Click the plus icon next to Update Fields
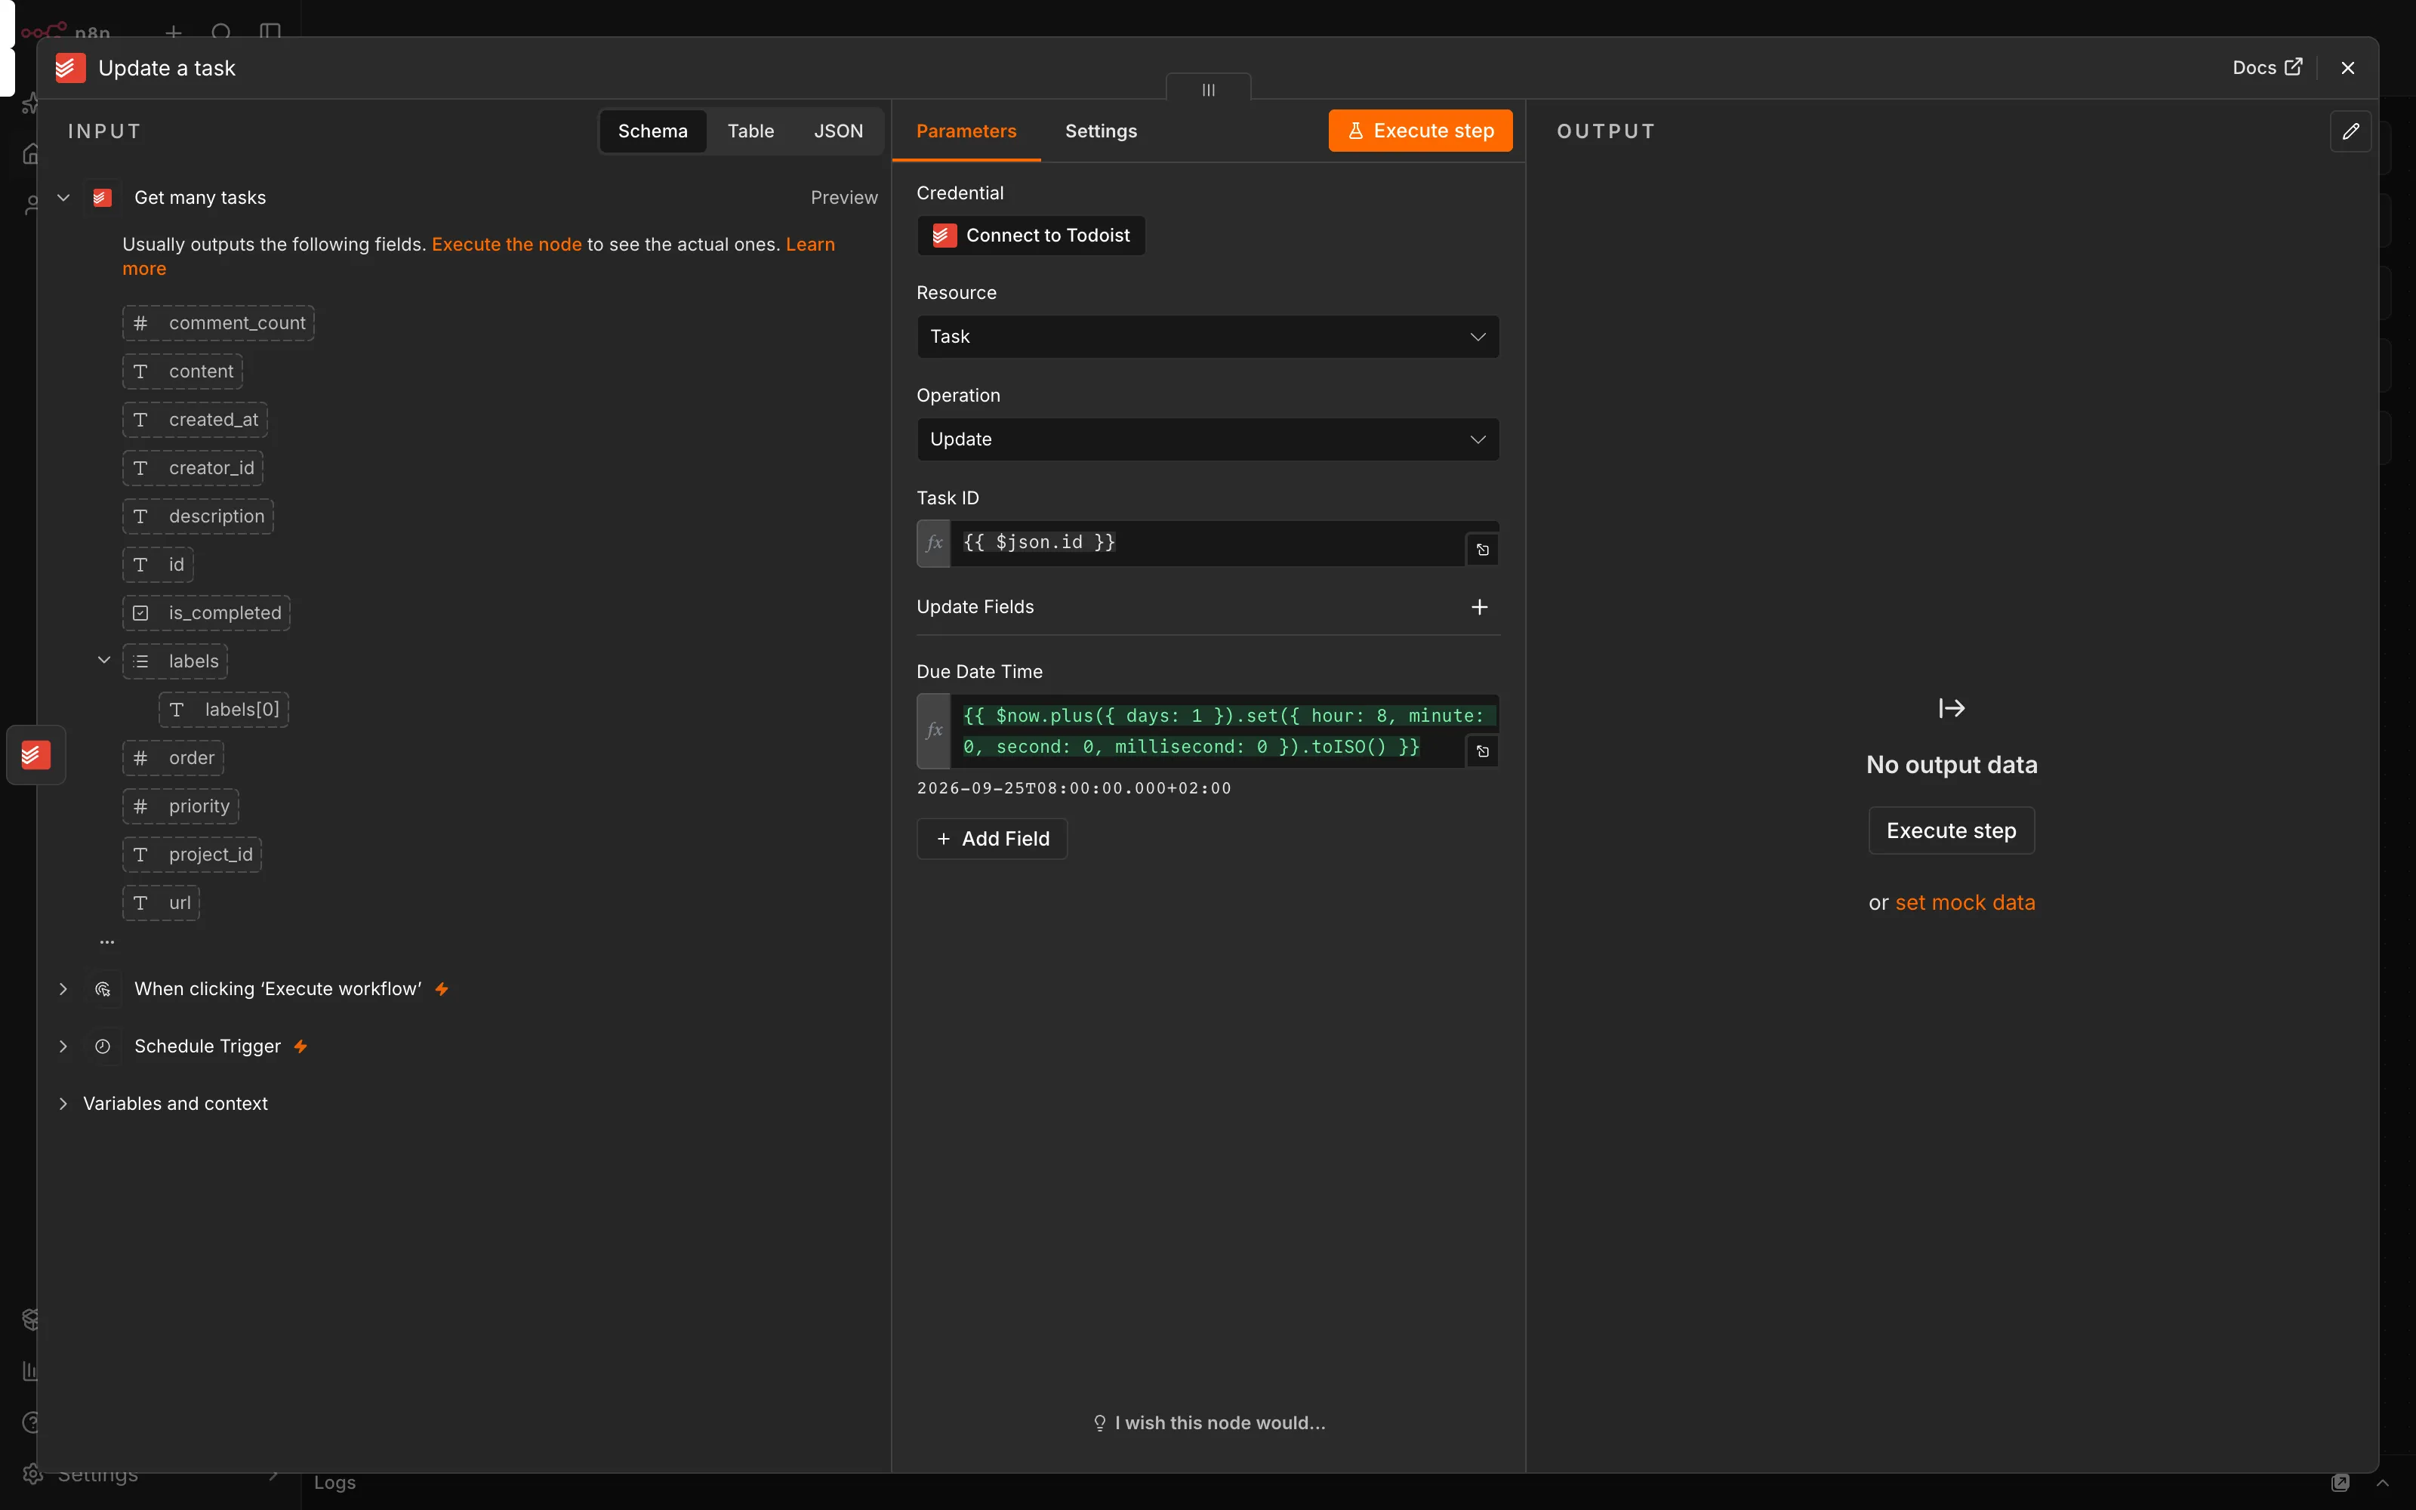2416x1510 pixels. coord(1480,607)
